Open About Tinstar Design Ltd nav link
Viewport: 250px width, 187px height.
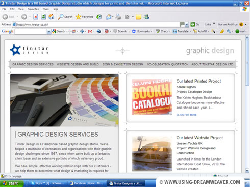(212, 64)
